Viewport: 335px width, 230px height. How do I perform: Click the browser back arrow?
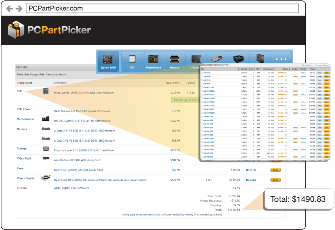point(9,8)
